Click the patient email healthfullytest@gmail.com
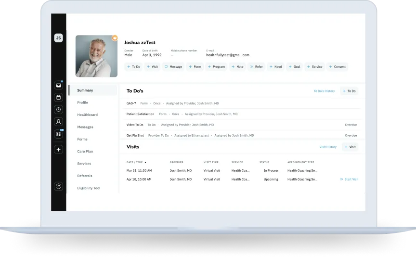The image size is (416, 257). [228, 55]
